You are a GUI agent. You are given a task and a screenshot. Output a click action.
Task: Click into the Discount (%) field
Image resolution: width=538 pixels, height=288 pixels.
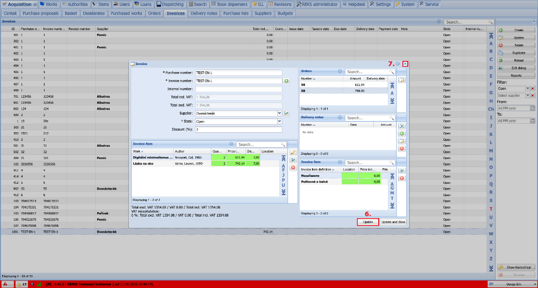click(238, 129)
